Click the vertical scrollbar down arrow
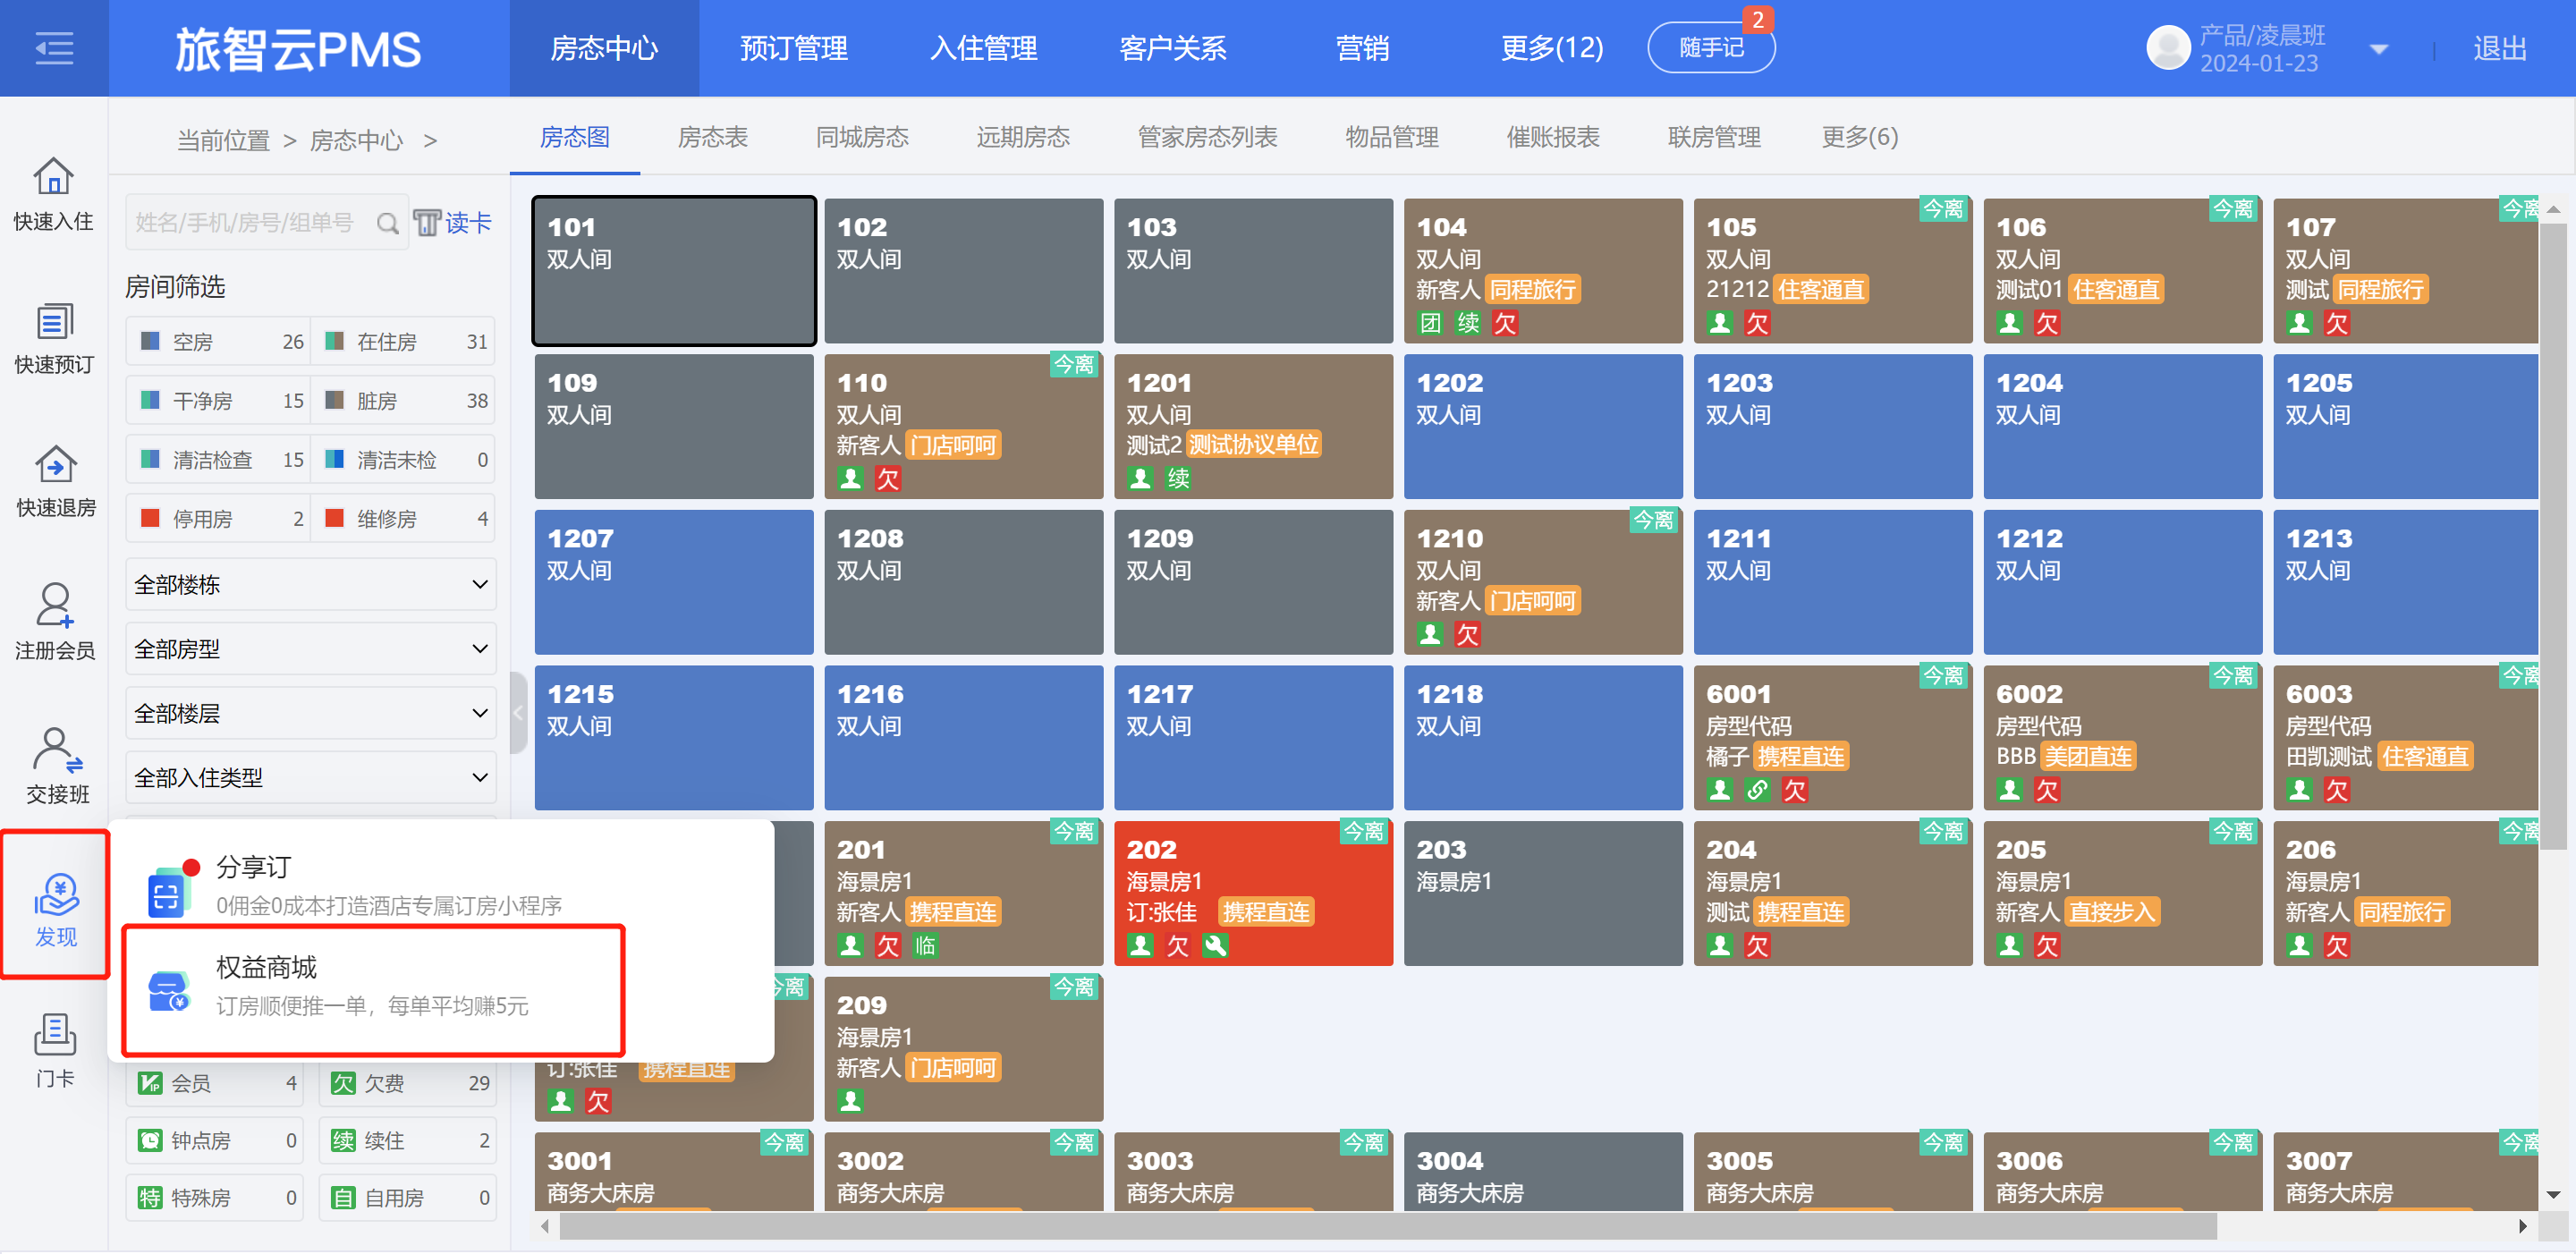 coord(2553,1195)
